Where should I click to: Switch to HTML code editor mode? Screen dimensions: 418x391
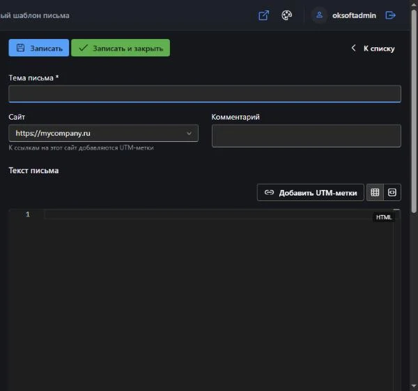(x=392, y=193)
